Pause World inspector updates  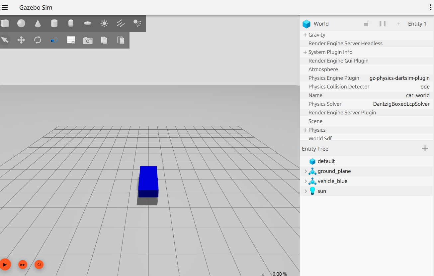coord(383,24)
